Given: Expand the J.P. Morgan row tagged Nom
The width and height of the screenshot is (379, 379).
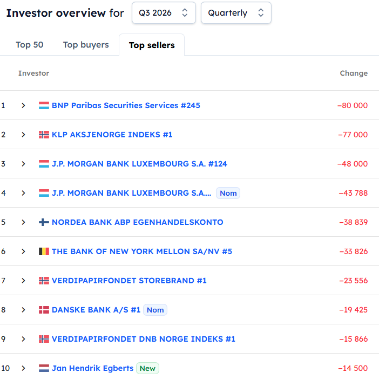Looking at the screenshot, I should click(x=23, y=193).
